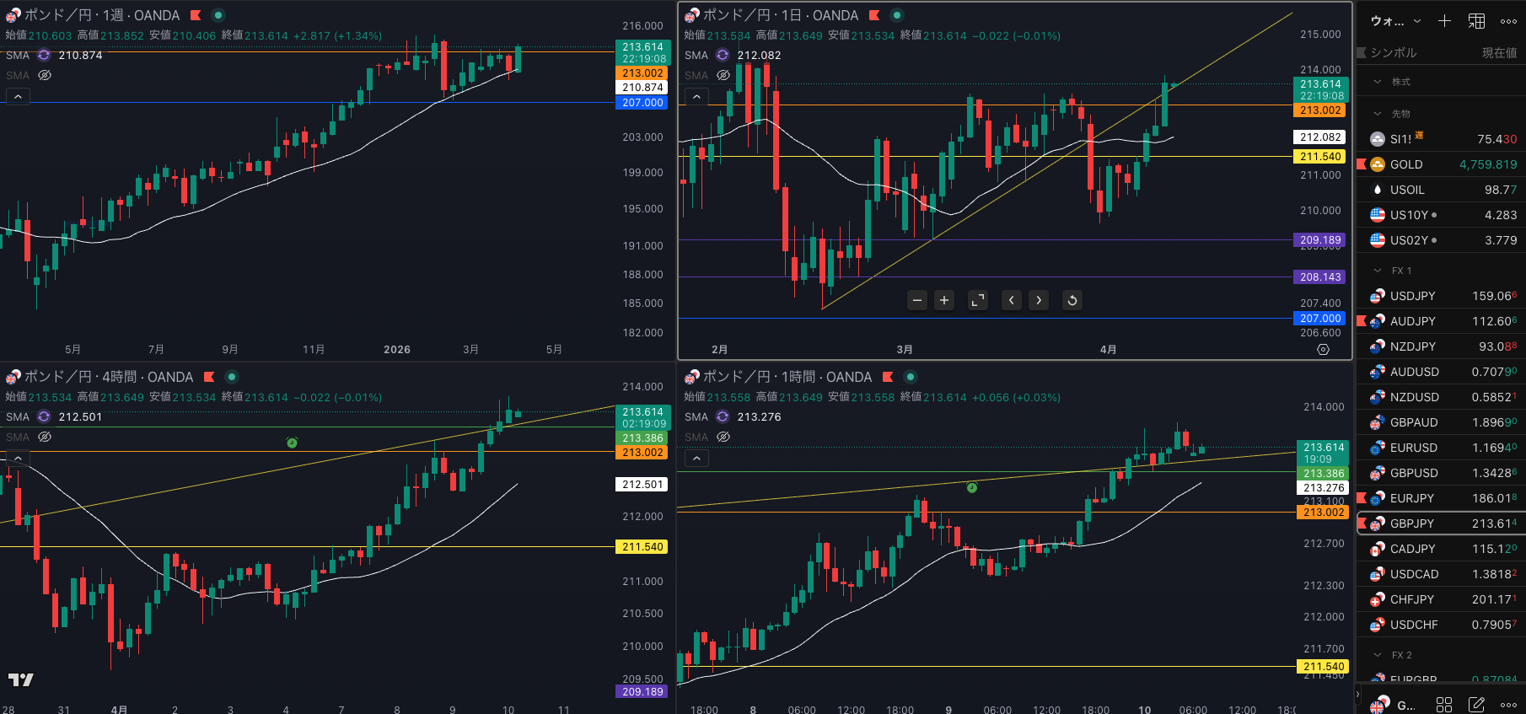Viewport: 1526px width, 714px height.
Task: Toggle hidden SMA eye on 1-hour chart
Action: [723, 437]
